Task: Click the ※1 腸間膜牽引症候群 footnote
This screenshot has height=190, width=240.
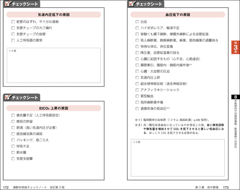Action: [x=172, y=120]
